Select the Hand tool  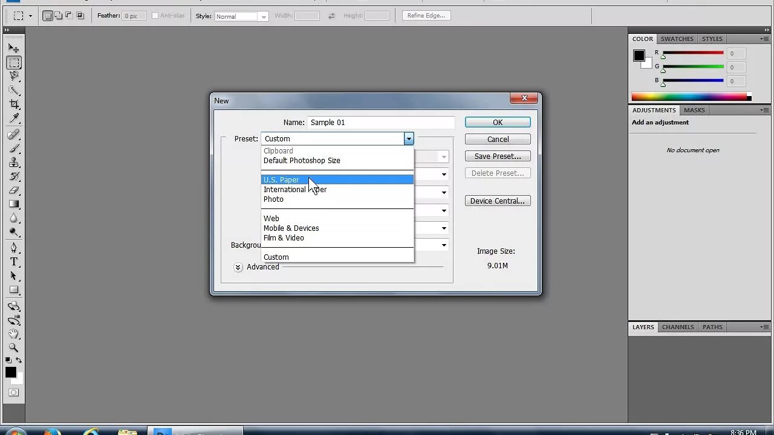pyautogui.click(x=14, y=333)
